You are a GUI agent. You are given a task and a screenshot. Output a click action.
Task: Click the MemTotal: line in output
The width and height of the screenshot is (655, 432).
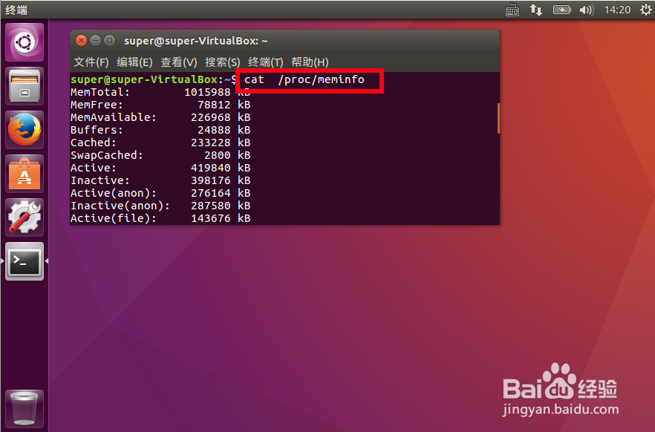coord(160,92)
